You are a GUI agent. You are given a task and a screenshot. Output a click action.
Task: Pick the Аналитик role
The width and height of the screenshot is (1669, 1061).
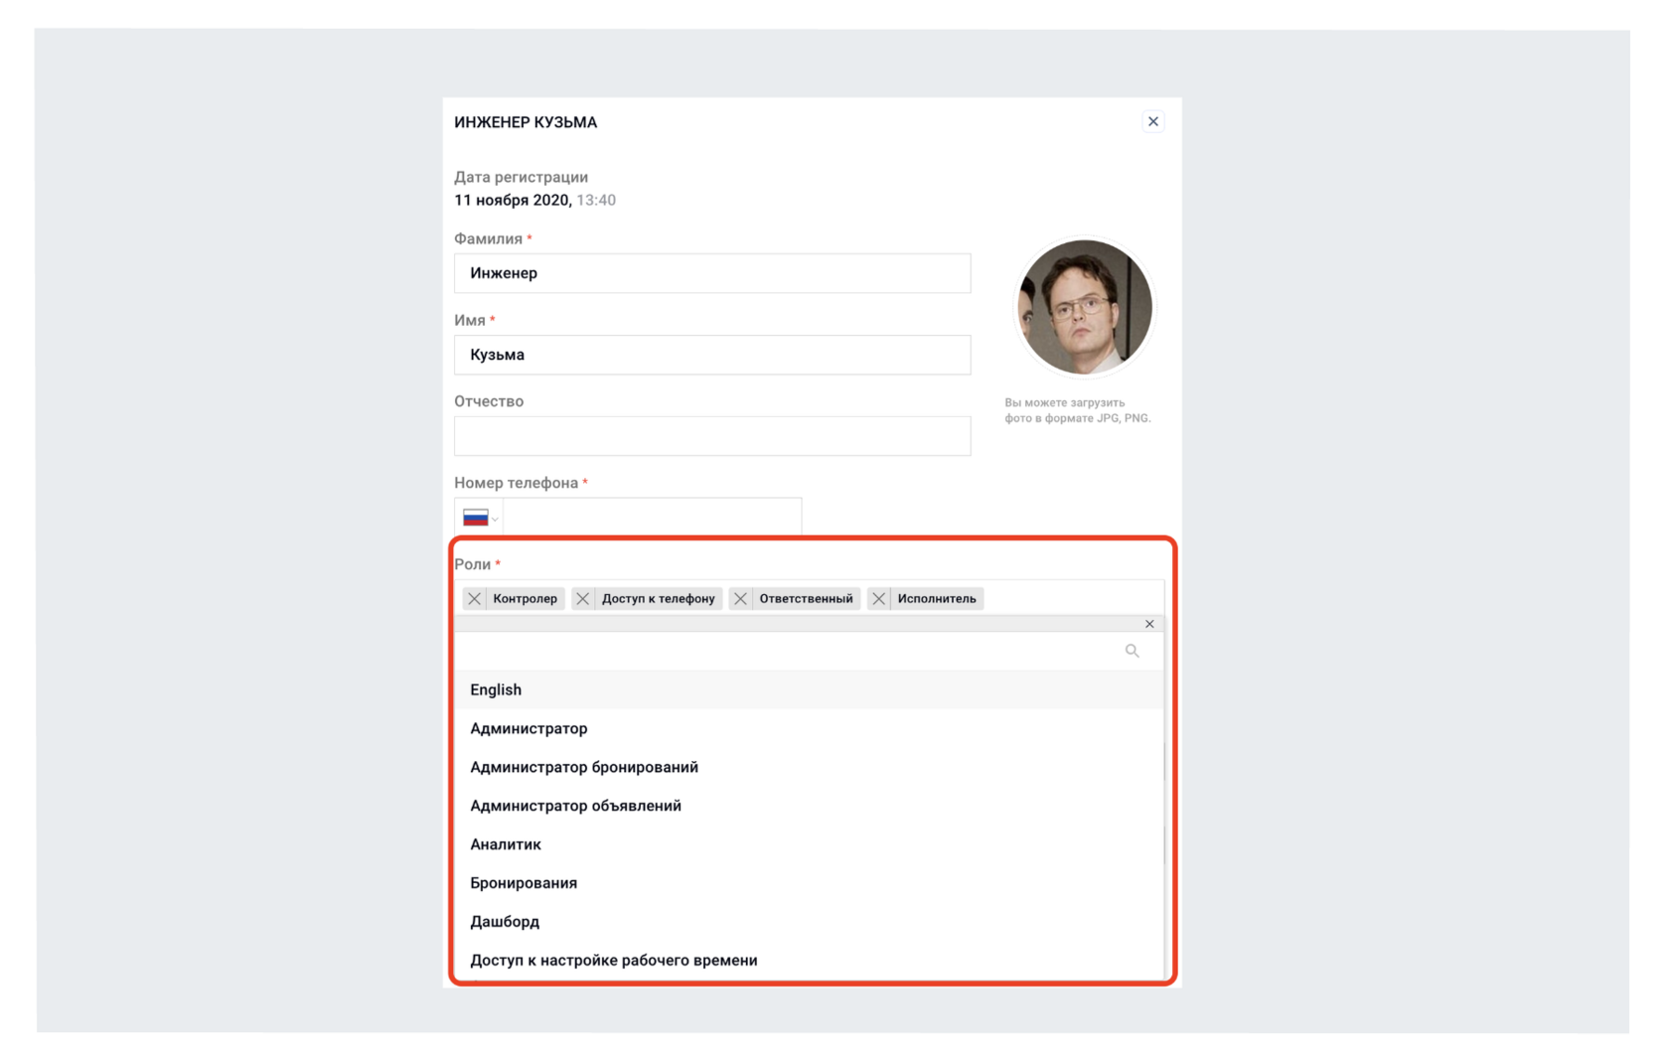tap(809, 844)
